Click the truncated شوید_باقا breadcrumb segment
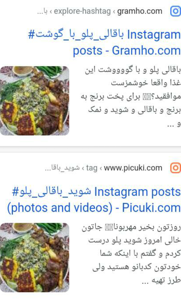The height and width of the screenshot is (302, 181). [x=62, y=168]
